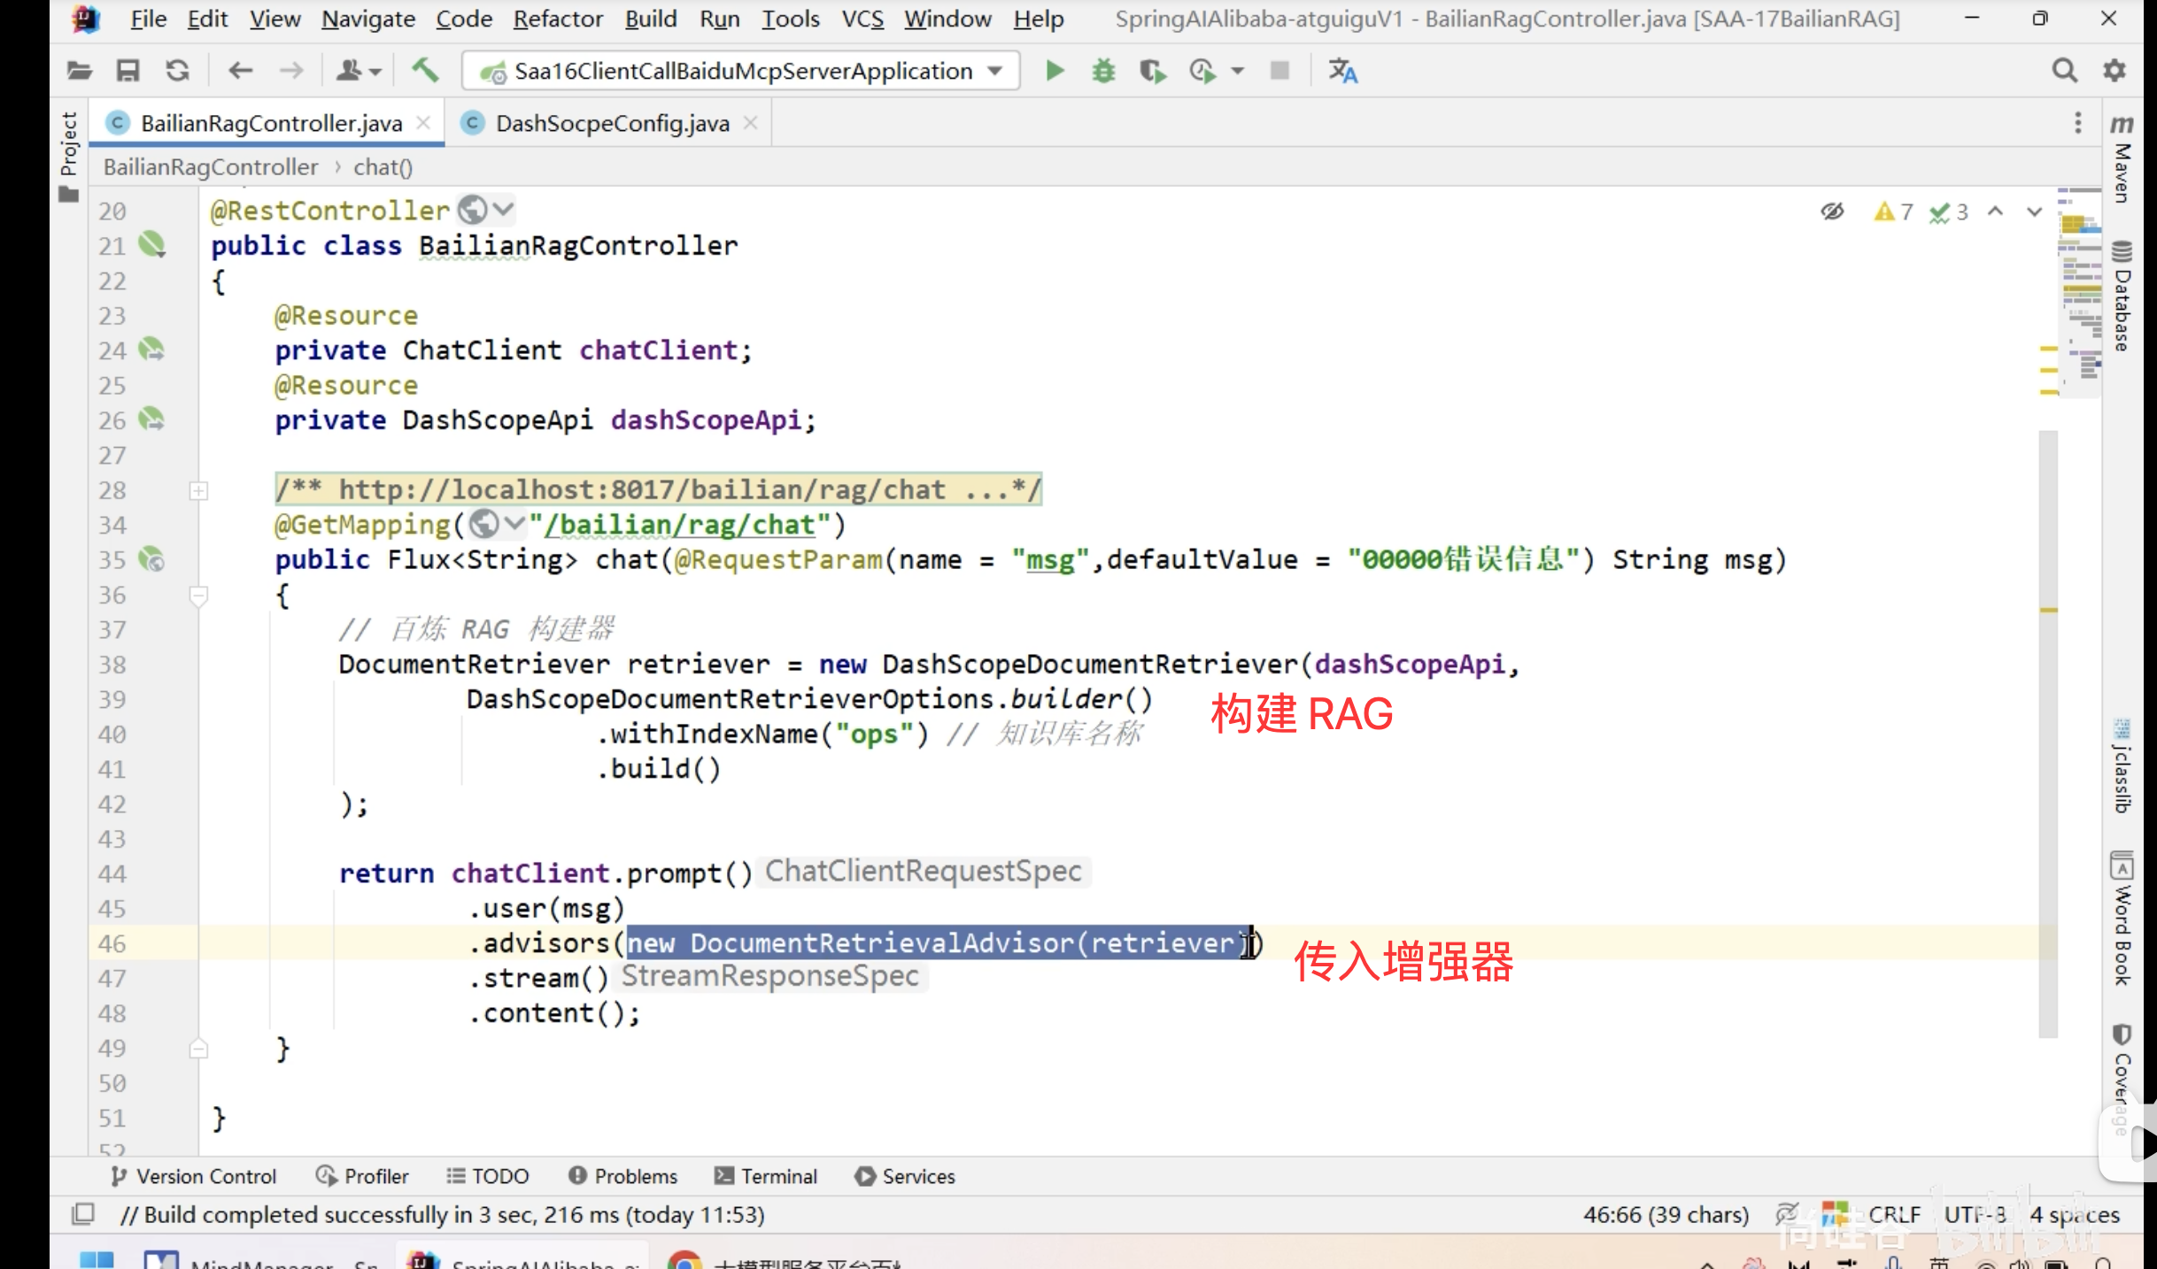Screen dimensions: 2157x1269
Task: Open the Refactor menu
Action: (x=557, y=19)
